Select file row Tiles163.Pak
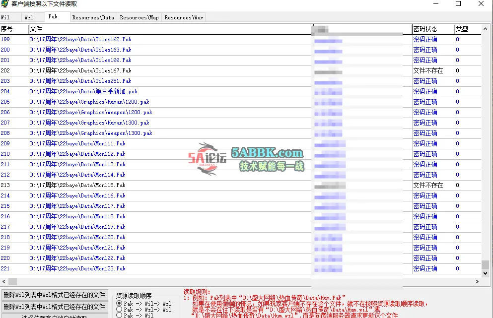Viewport: 493px width, 318px height. coord(240,50)
